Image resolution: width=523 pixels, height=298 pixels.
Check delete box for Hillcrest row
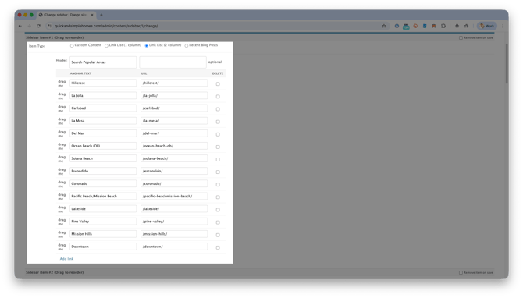point(218,84)
